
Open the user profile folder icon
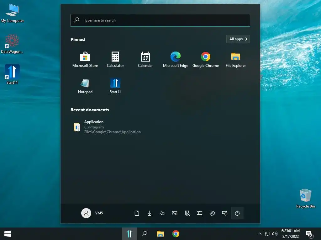[187, 213]
